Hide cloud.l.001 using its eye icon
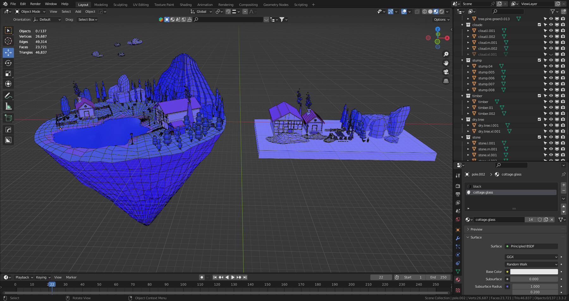The height and width of the screenshot is (301, 569). click(x=551, y=31)
